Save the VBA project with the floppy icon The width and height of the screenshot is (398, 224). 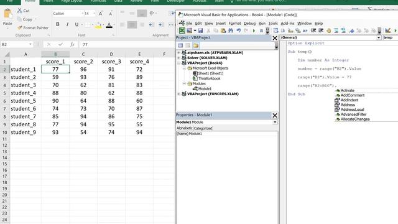[x=200, y=30]
